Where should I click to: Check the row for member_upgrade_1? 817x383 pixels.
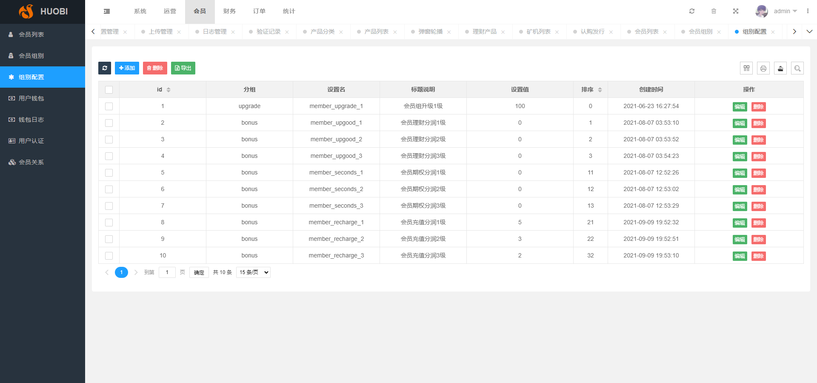[109, 106]
